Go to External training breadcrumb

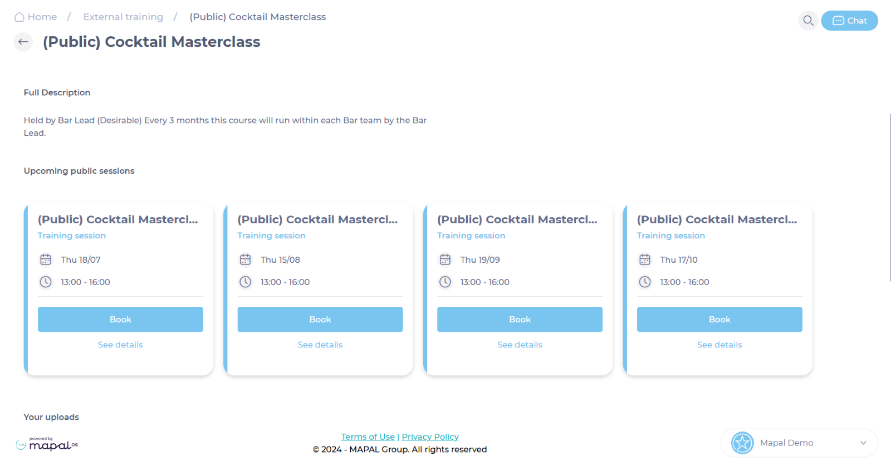coord(123,17)
